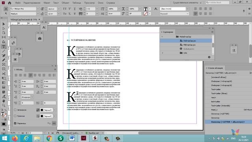Open Firefox from the taskbar

(x=15, y=138)
